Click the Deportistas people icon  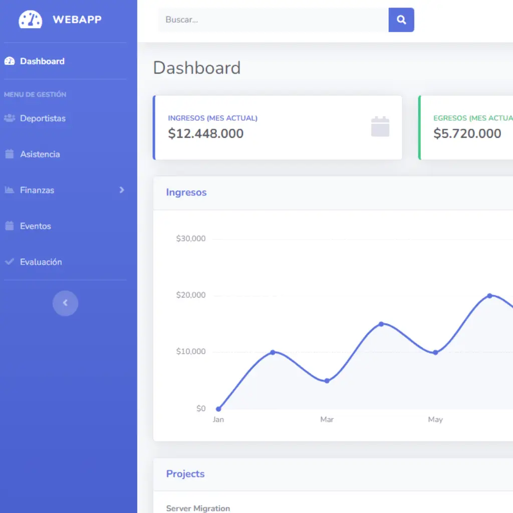9,118
